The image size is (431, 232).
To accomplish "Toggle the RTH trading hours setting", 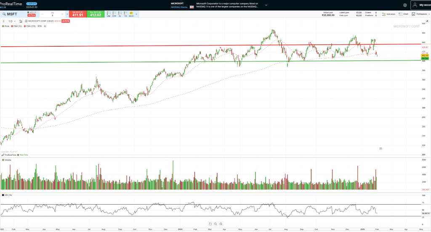I will 40,26.
